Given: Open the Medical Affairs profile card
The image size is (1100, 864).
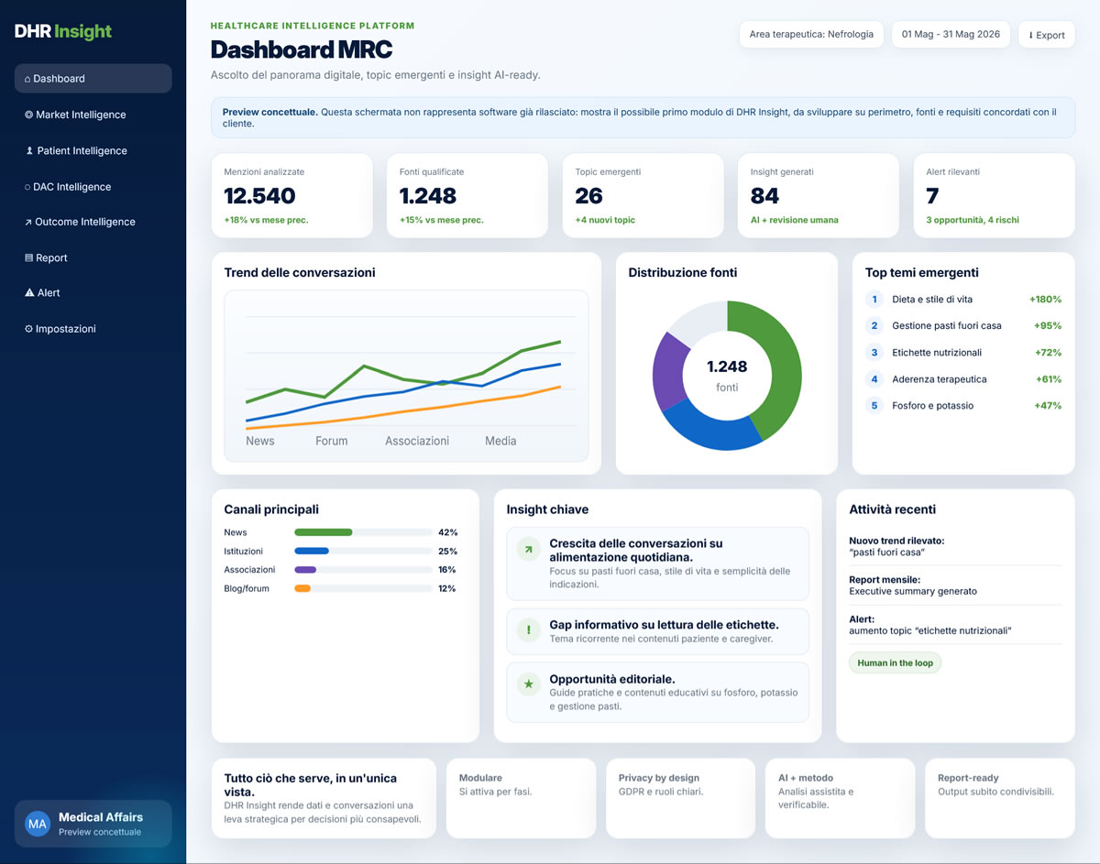Looking at the screenshot, I should (x=93, y=824).
